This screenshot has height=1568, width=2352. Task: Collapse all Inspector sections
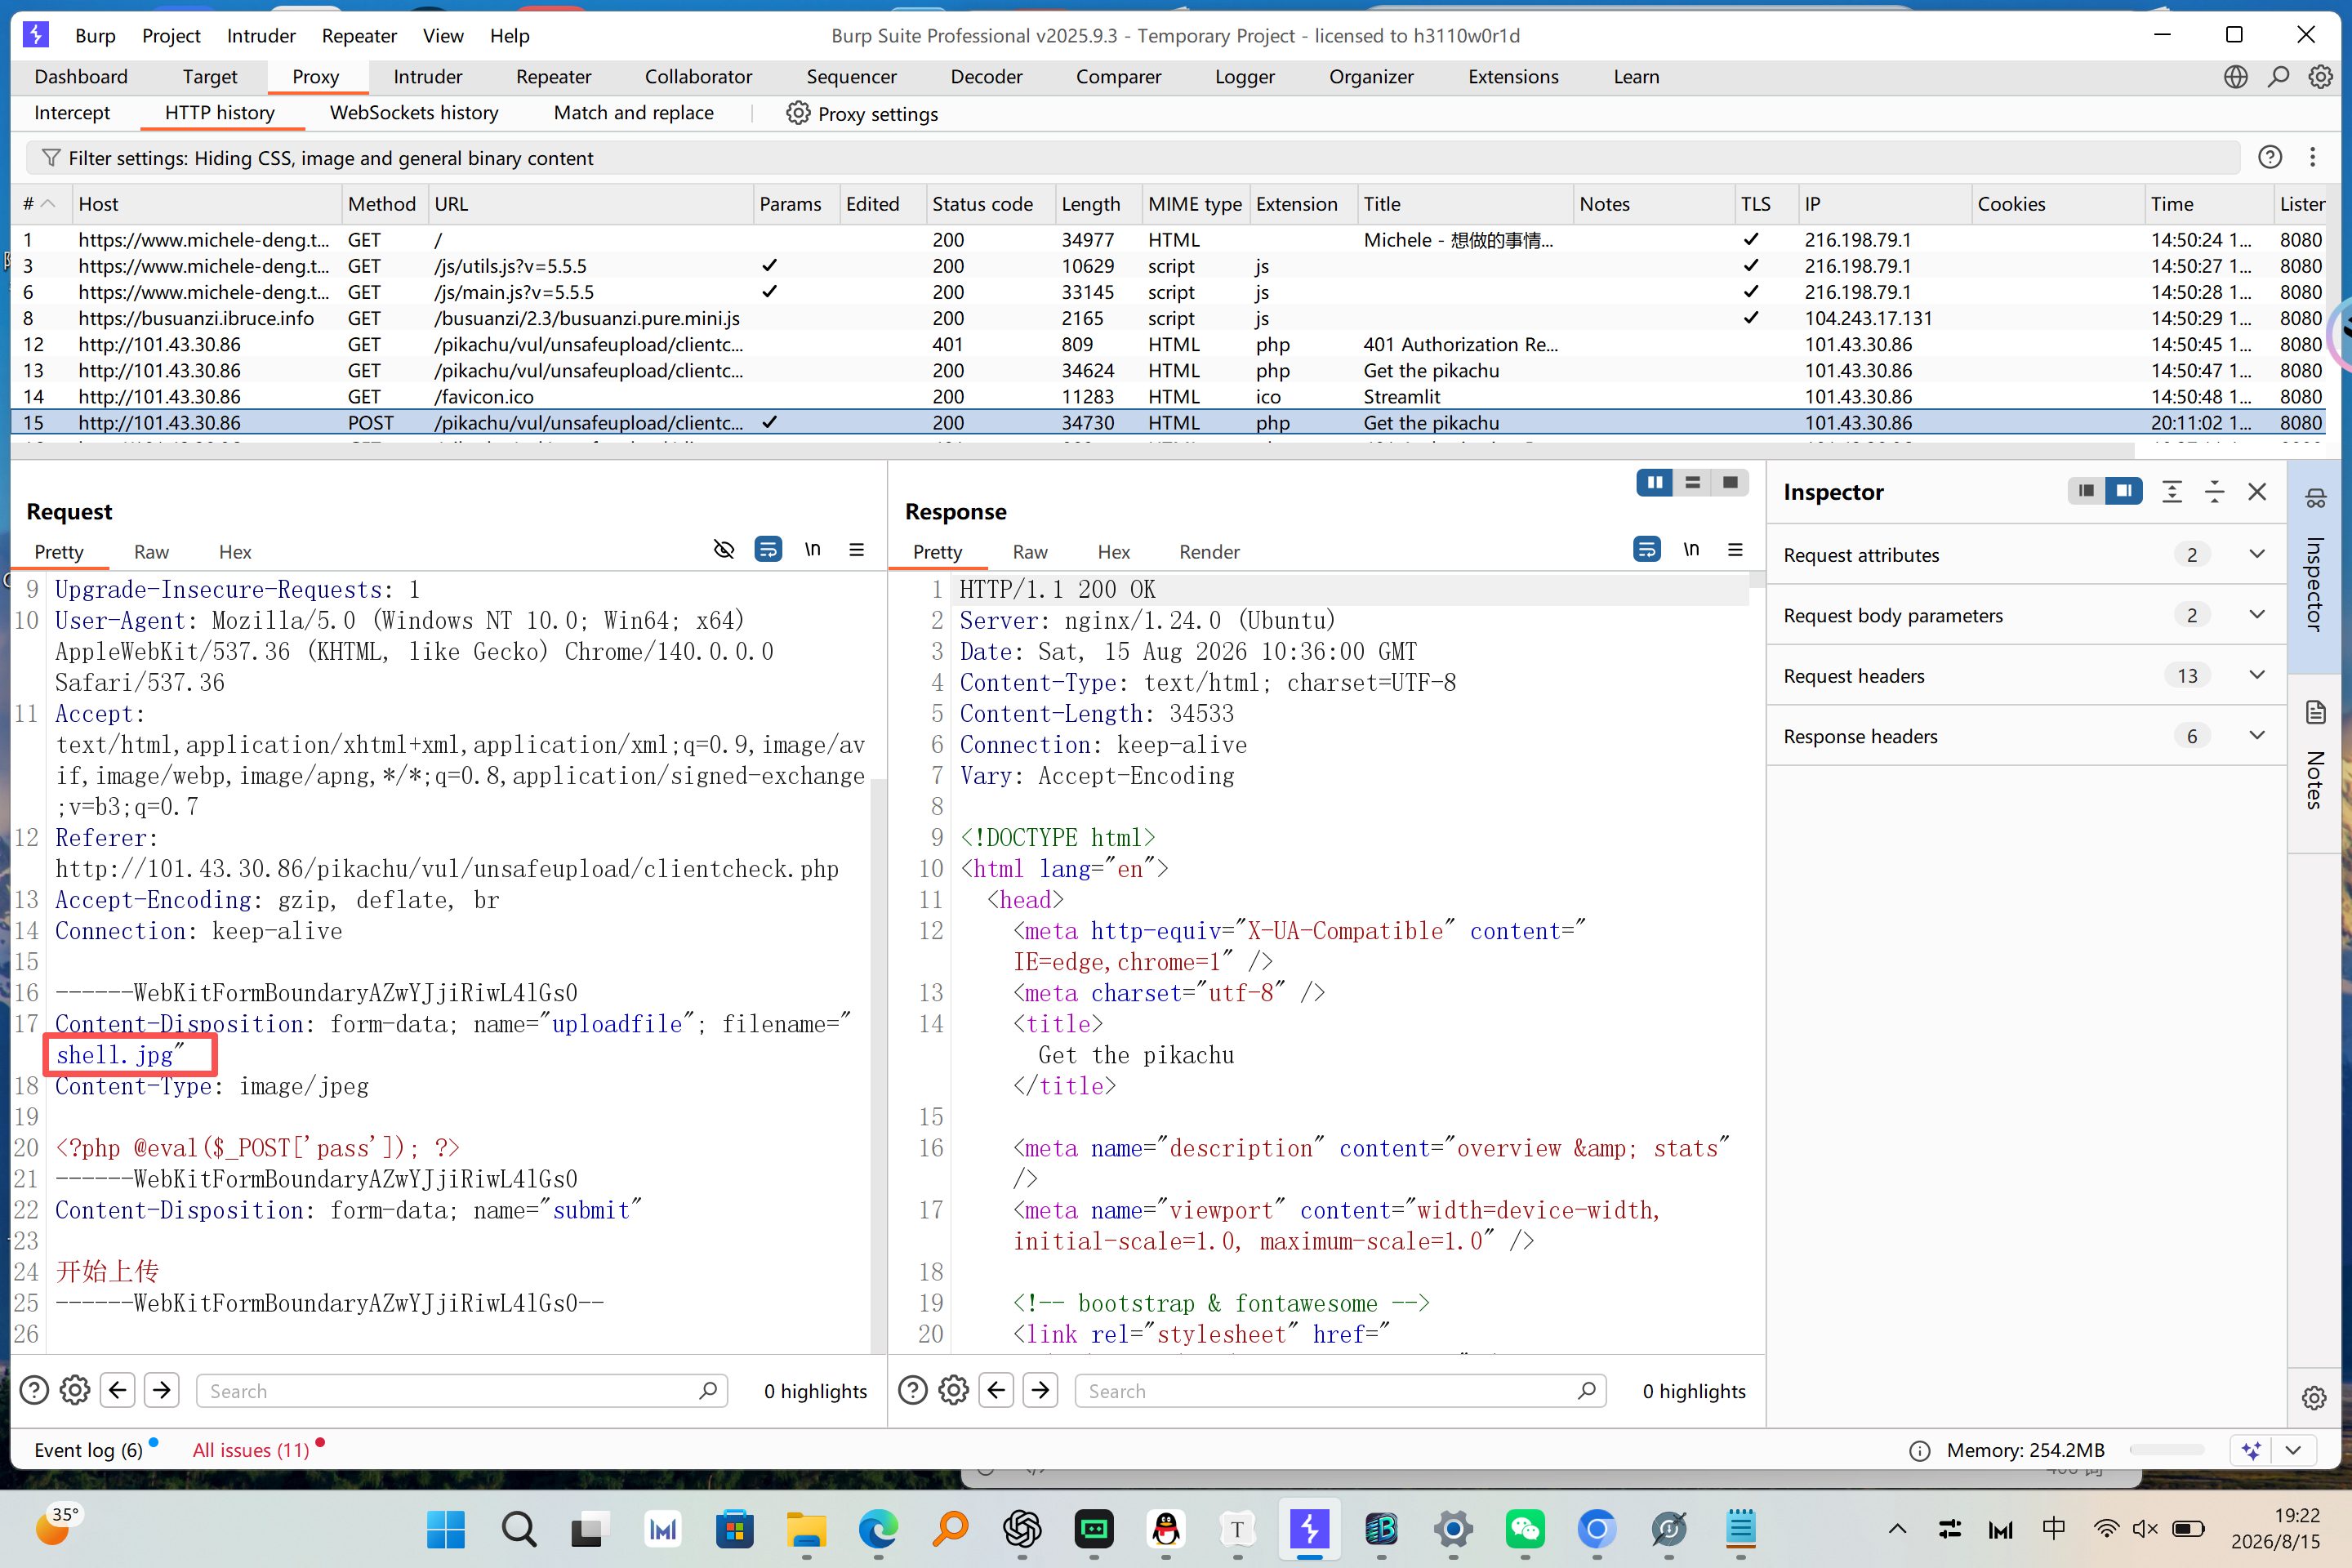[2214, 491]
